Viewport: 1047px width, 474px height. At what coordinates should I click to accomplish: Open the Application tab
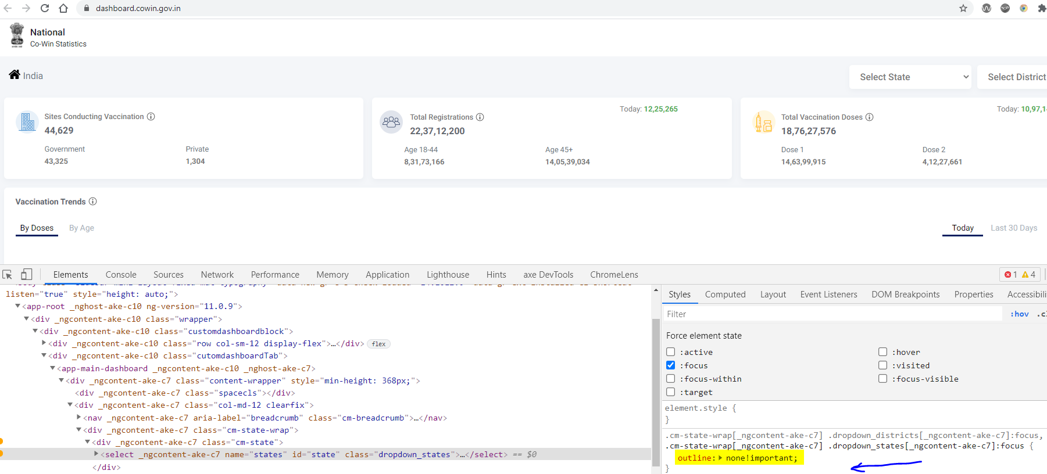(387, 275)
